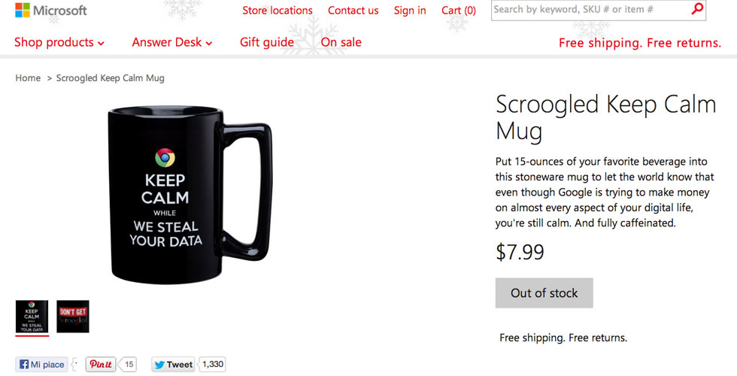Click the Contact us link
Screen dimensions: 737x376
coord(353,11)
